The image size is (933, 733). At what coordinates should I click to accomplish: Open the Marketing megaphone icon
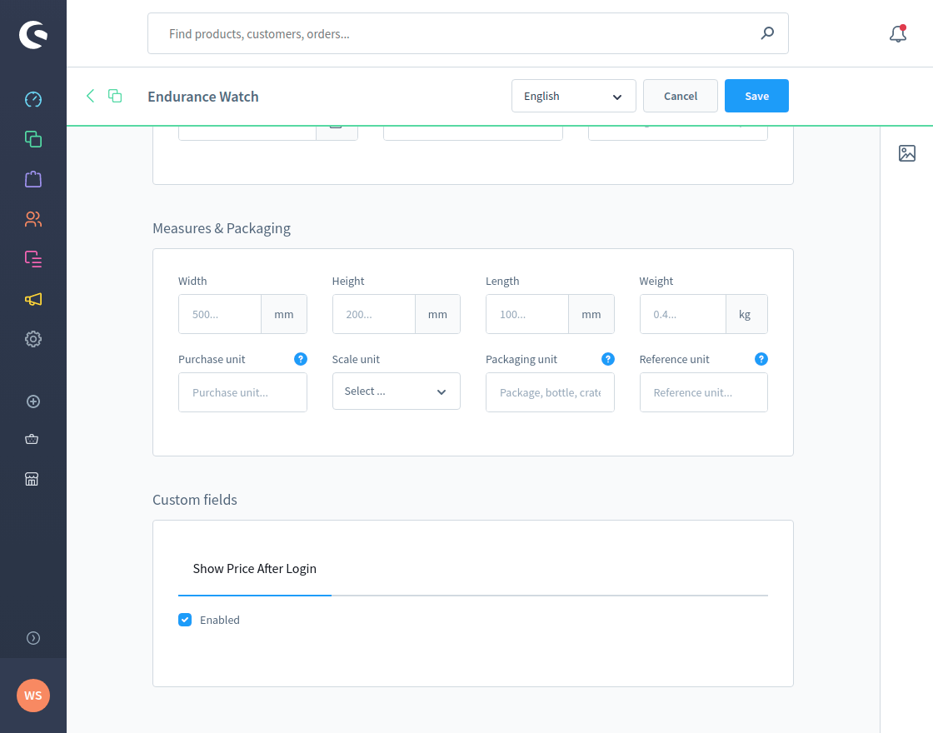coord(33,299)
